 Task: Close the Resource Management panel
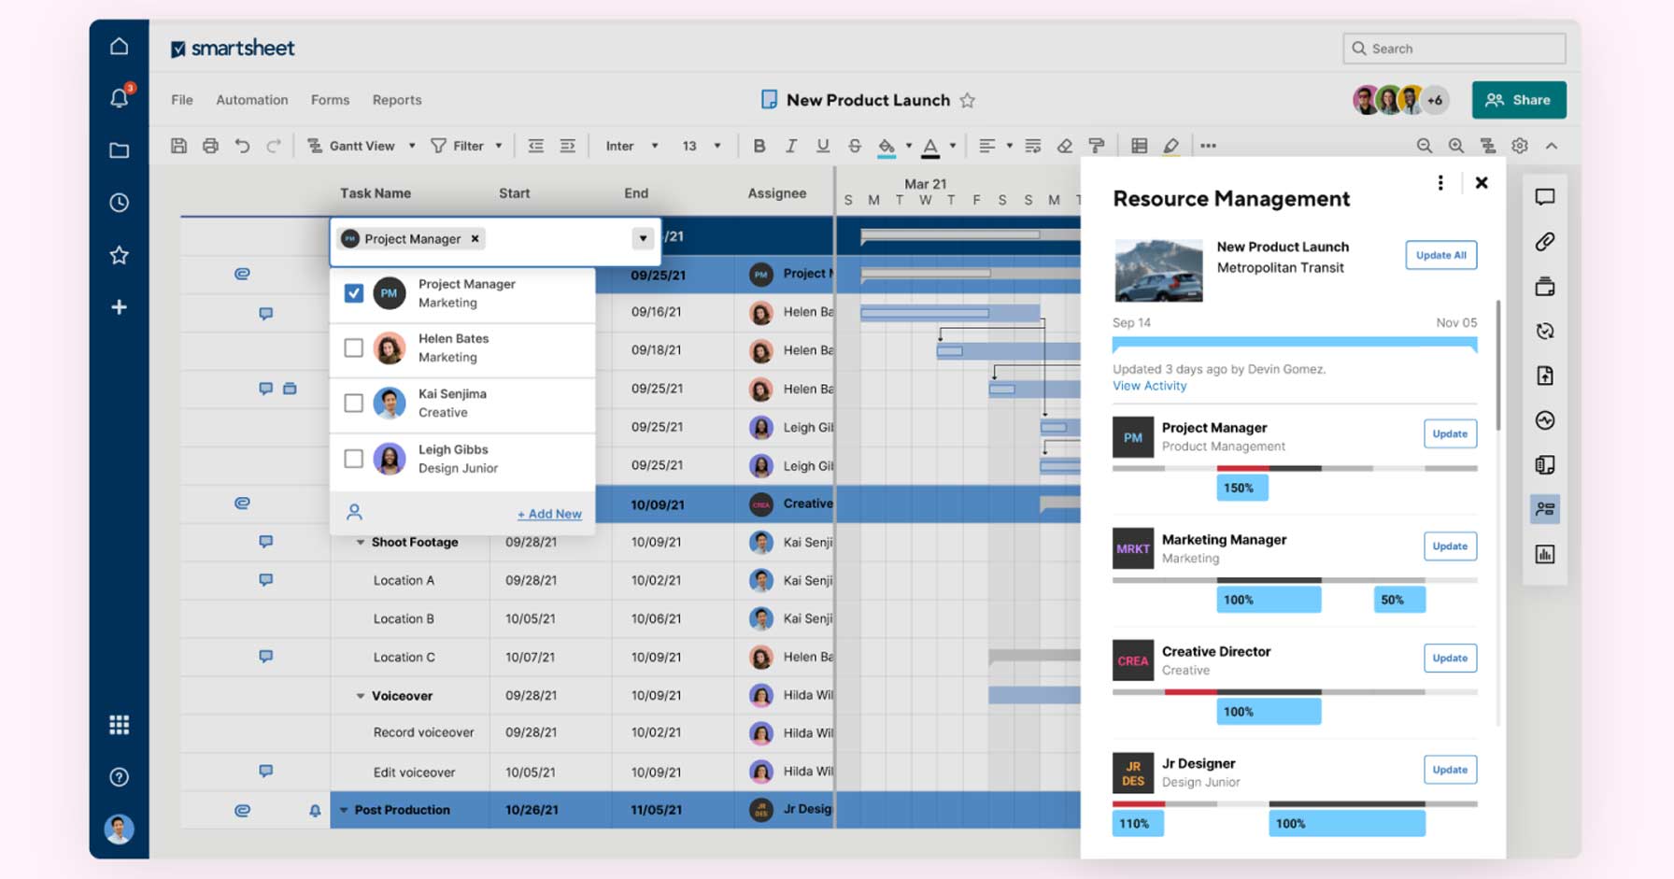[1482, 183]
